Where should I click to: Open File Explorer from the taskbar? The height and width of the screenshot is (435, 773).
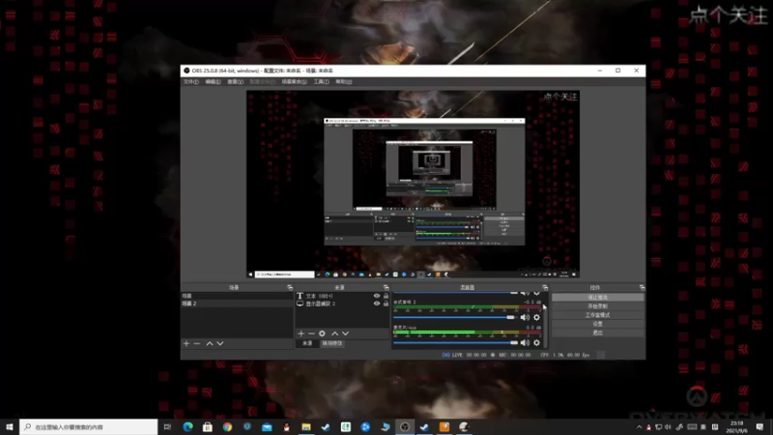tap(306, 426)
